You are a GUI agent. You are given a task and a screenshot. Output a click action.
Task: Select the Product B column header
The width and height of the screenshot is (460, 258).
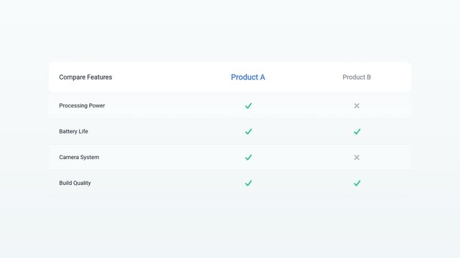pyautogui.click(x=357, y=77)
